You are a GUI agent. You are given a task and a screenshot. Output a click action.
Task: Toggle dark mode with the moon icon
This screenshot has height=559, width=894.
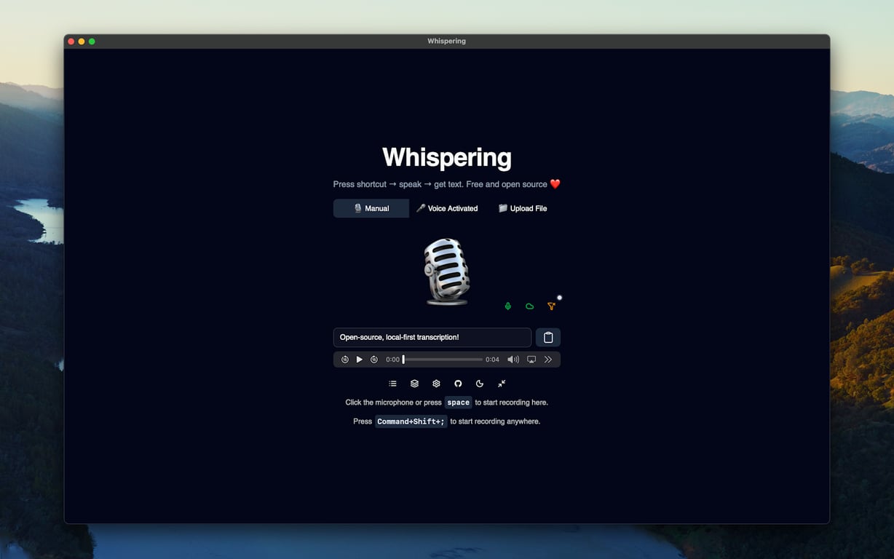[480, 384]
